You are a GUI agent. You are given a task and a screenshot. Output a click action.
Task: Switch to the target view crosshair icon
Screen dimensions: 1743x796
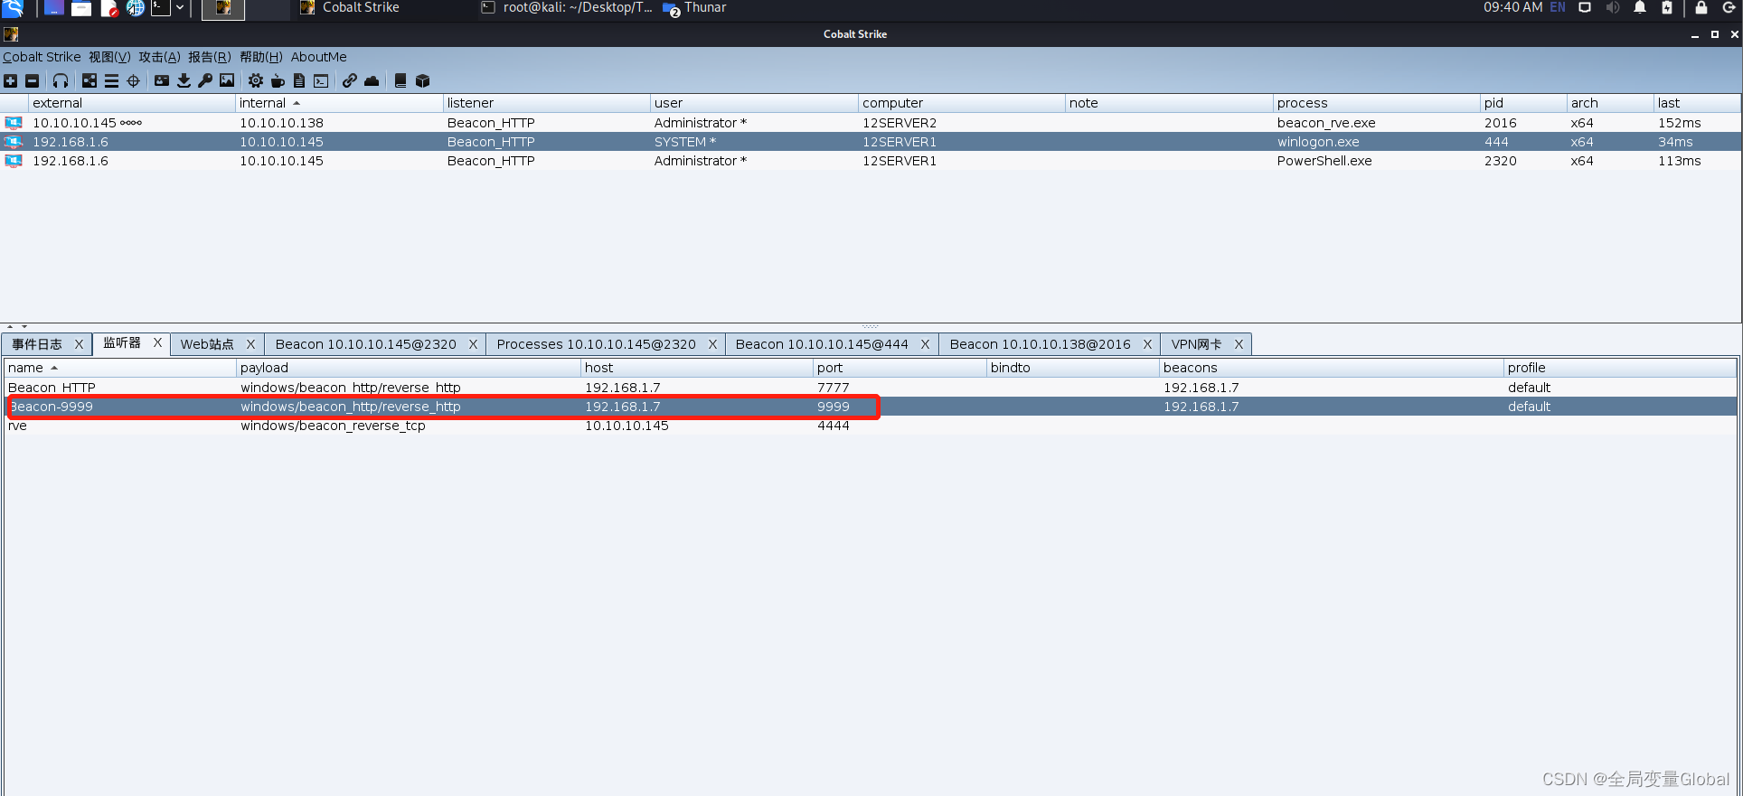point(133,81)
